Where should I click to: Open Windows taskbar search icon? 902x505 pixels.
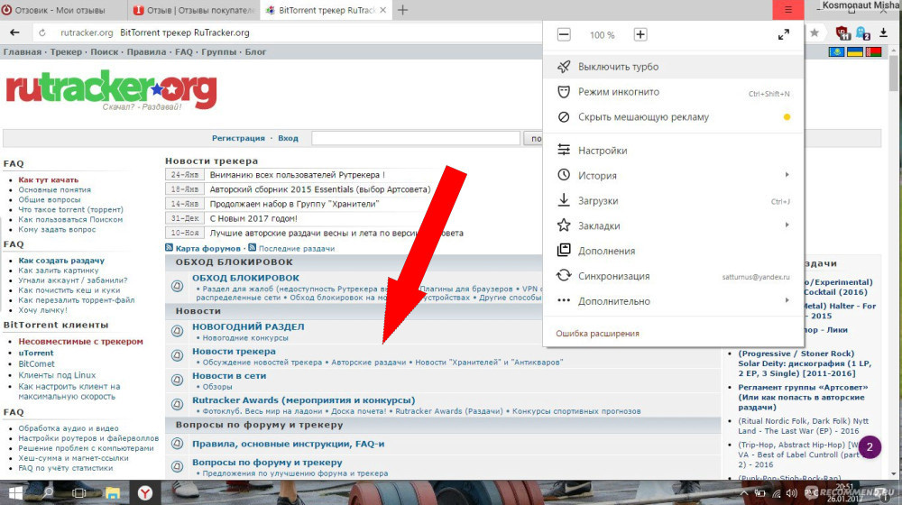coord(49,492)
